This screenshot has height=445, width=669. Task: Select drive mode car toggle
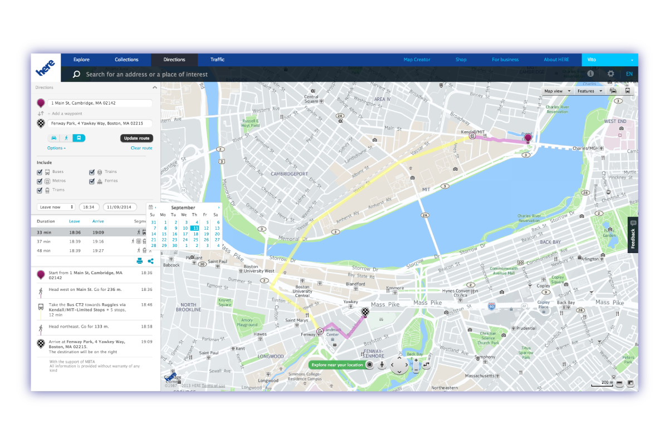[x=54, y=138]
